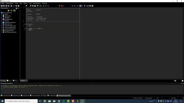Click the Print toolbar icon
Image resolution: width=184 pixels, height=103 pixels.
tap(11, 6)
